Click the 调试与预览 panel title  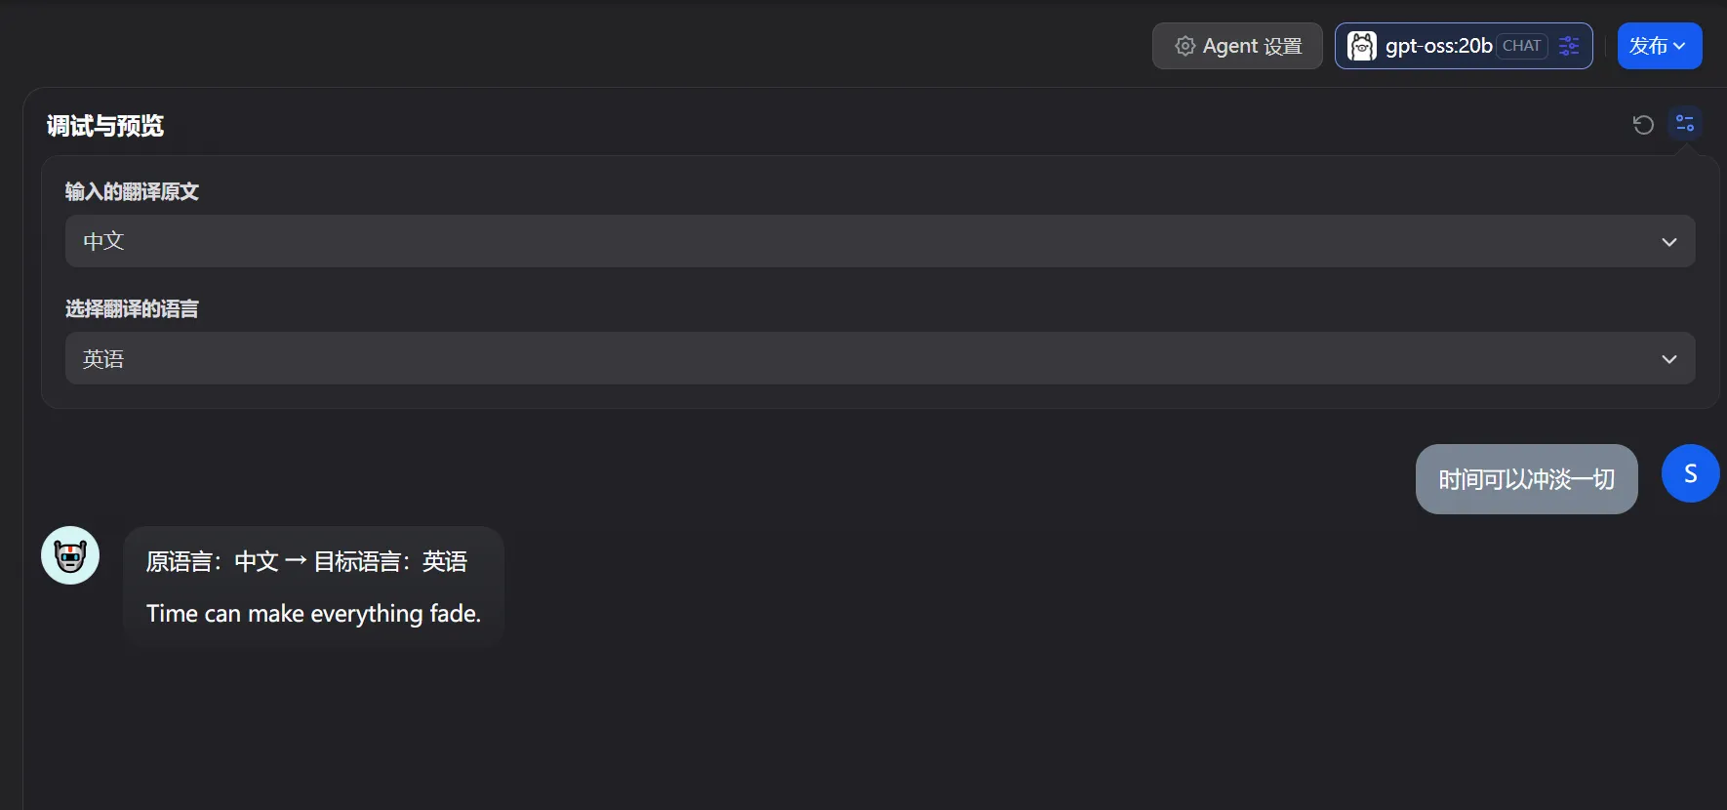105,126
